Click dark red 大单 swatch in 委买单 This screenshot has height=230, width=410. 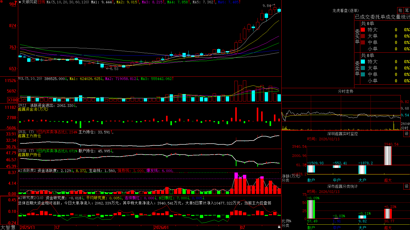pyautogui.click(x=363, y=36)
